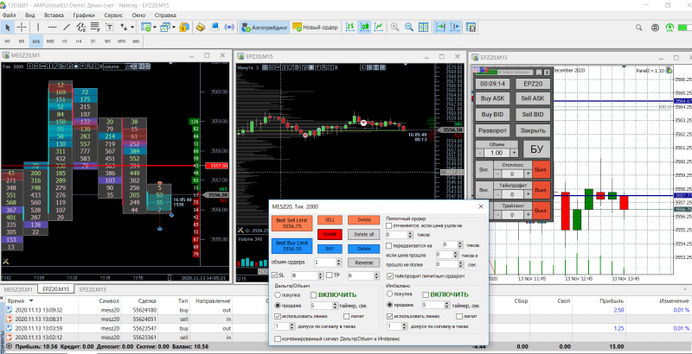Toggle the SL checkbox

275,275
